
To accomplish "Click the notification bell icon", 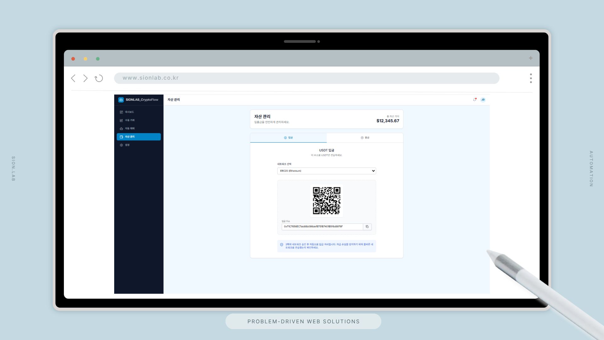I will click(475, 100).
